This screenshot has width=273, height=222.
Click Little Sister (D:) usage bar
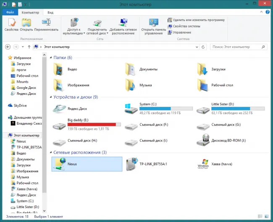[x=238, y=108]
